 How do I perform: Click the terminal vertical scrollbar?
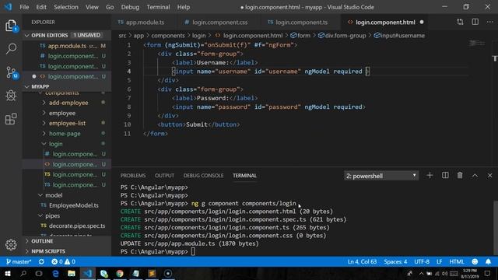click(496, 227)
